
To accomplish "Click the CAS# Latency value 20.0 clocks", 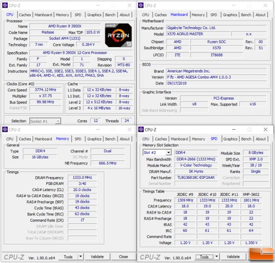I will click(82, 190).
